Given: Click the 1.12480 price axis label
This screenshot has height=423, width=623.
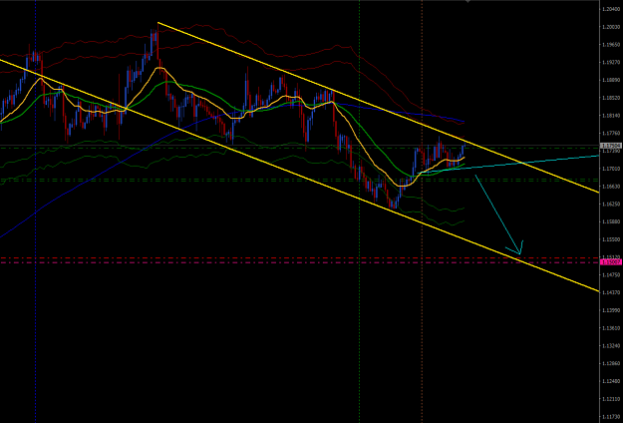Looking at the screenshot, I should (611, 381).
